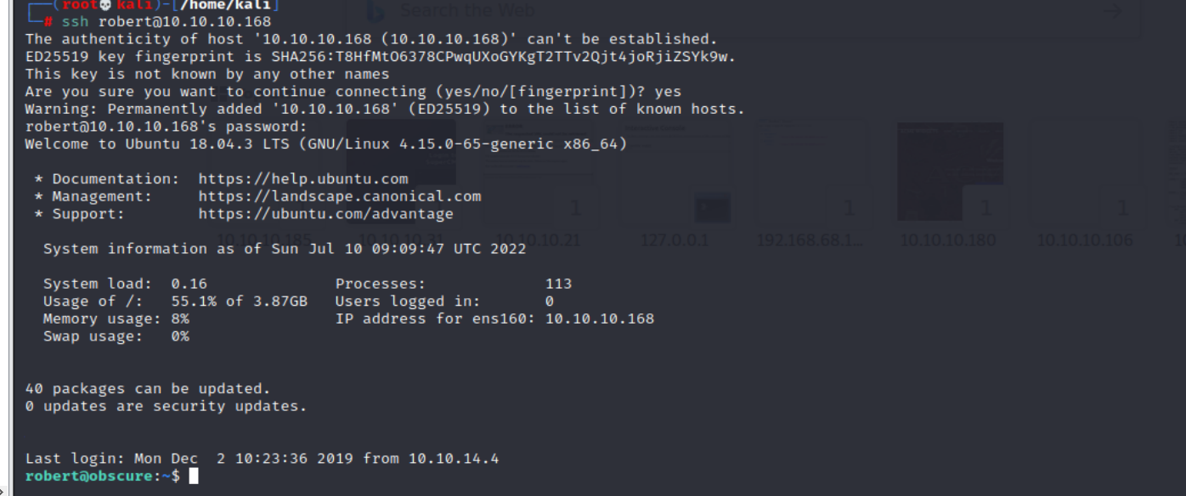The width and height of the screenshot is (1186, 496).
Task: Click the ssh robert@10.10.10.168 command text
Action: click(167, 22)
